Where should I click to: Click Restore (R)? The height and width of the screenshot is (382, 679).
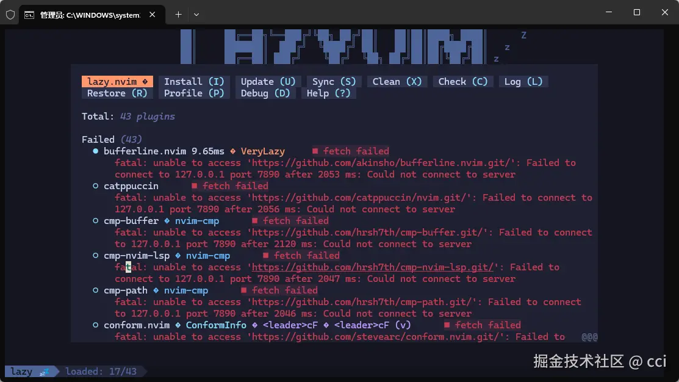click(117, 93)
